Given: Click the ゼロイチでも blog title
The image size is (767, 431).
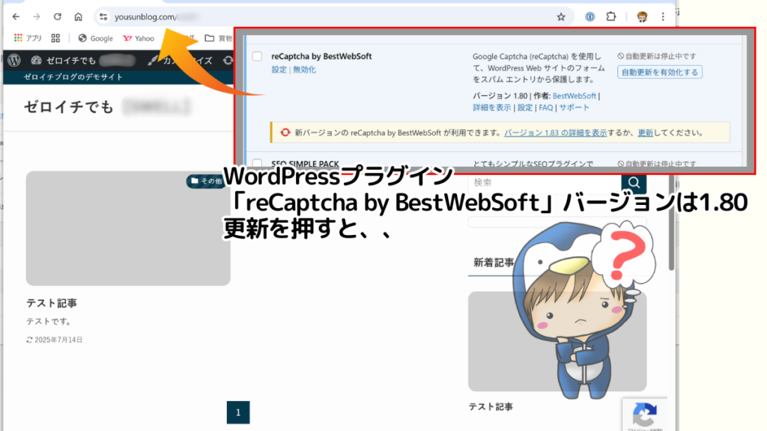Looking at the screenshot, I should tap(69, 106).
